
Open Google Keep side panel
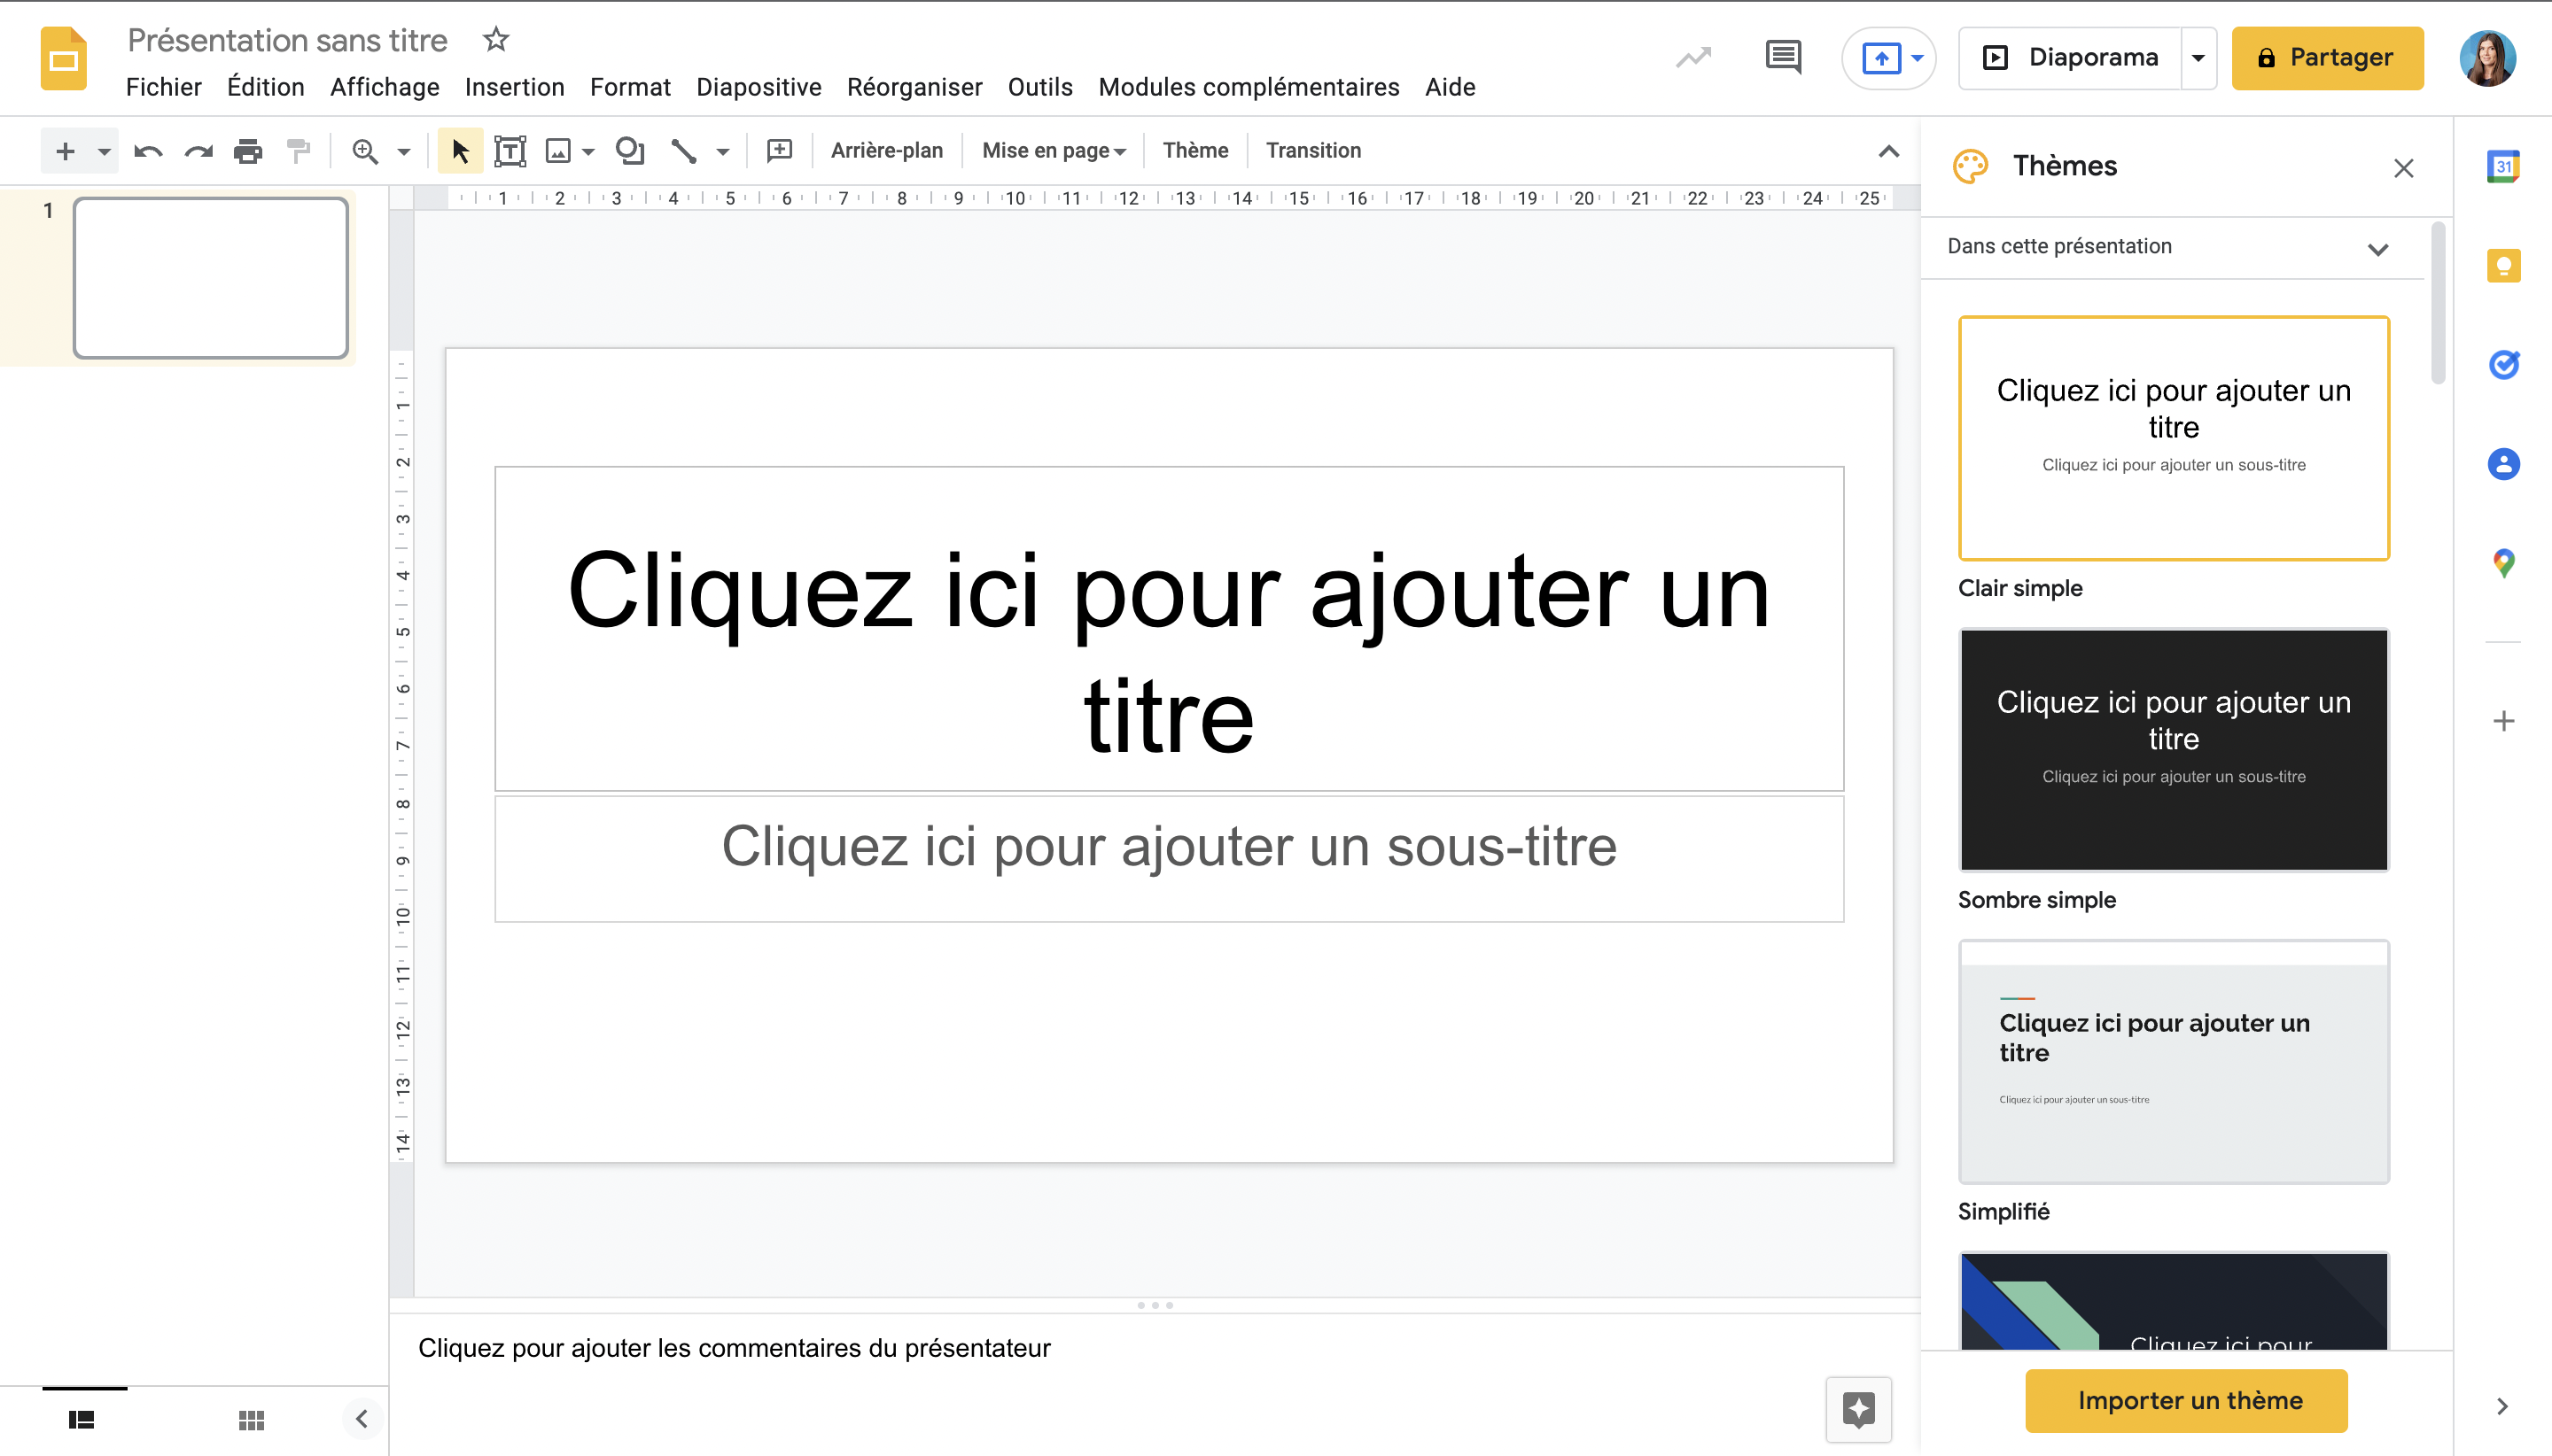click(x=2503, y=265)
